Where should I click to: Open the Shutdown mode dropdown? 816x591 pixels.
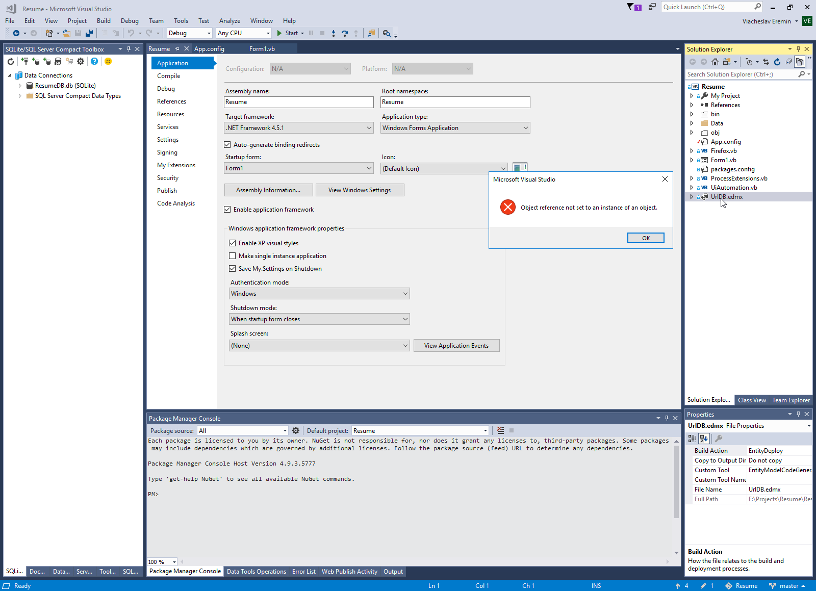click(x=320, y=319)
